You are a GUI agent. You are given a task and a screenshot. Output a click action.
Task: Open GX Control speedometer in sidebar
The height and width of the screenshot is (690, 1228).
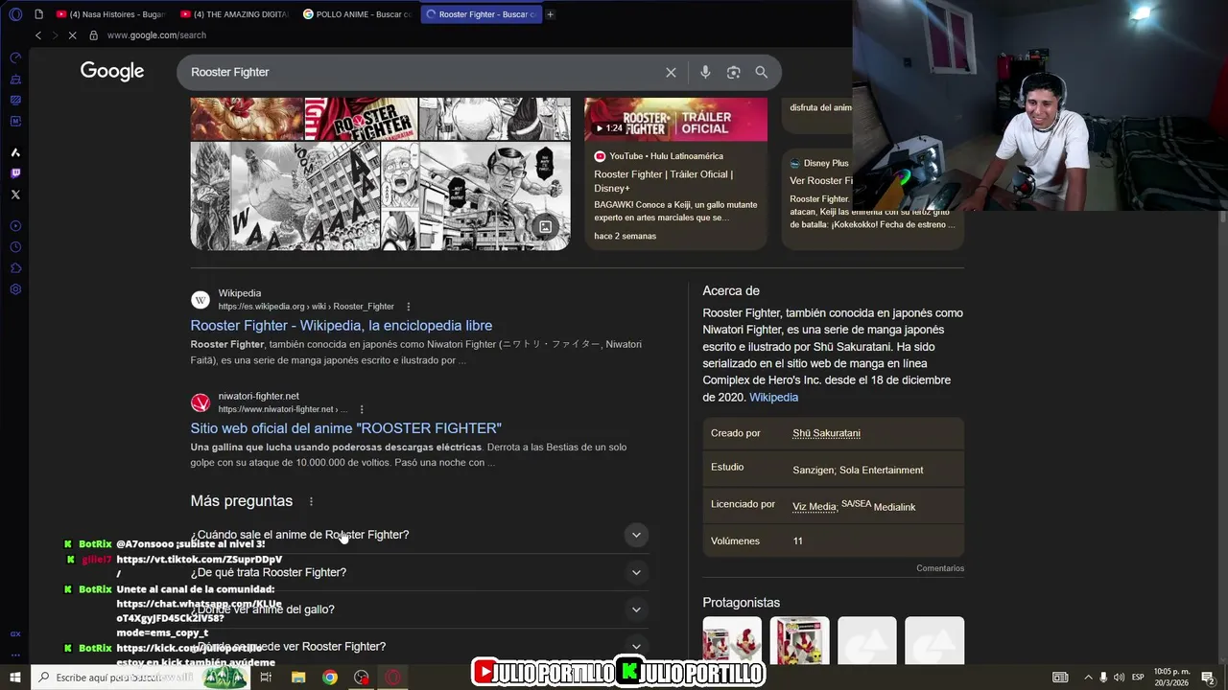point(15,58)
